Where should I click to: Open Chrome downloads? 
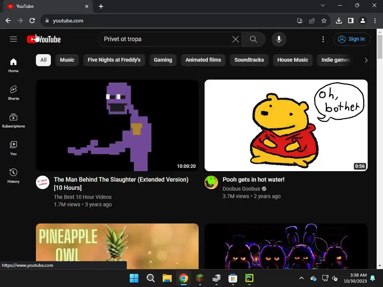point(338,21)
